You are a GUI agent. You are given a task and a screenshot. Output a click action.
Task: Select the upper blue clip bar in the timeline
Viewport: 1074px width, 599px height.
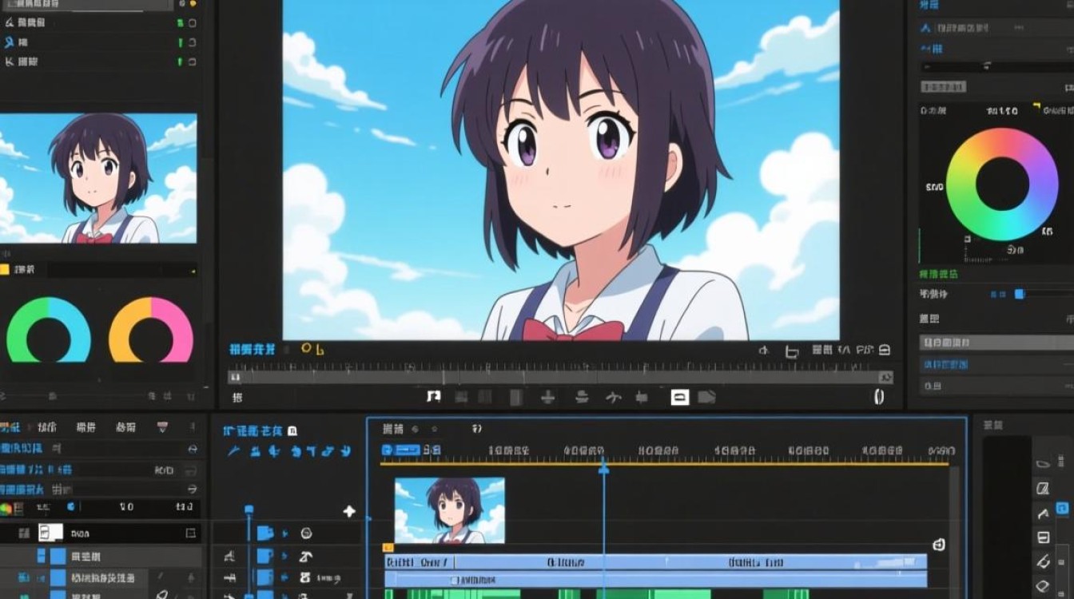point(655,562)
